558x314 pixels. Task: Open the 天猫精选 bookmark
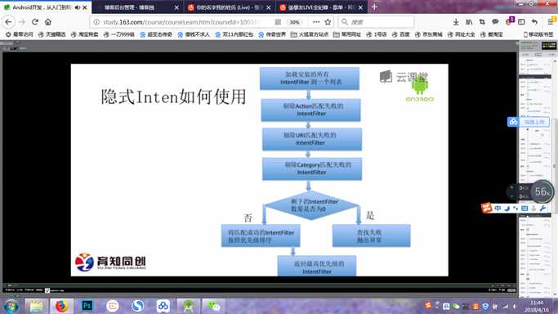[52, 34]
